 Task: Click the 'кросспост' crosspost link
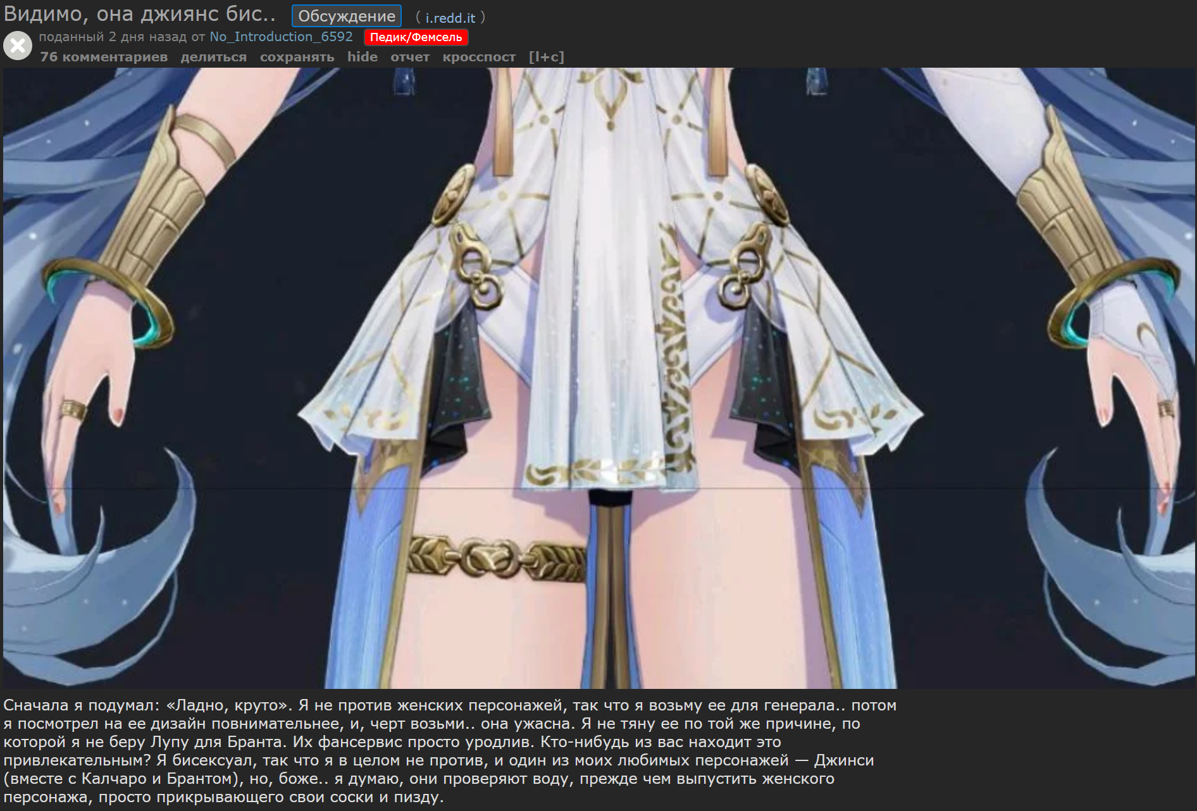(x=479, y=57)
